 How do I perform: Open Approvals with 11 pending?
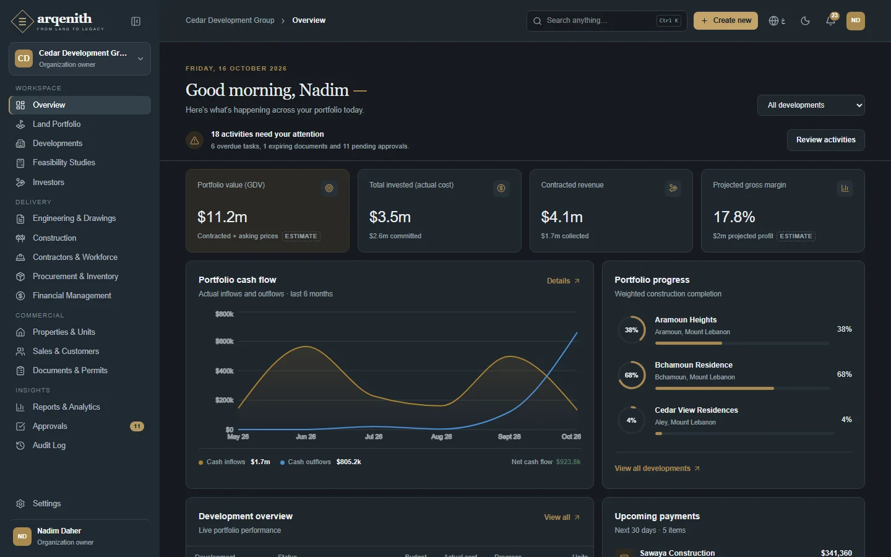(80, 426)
